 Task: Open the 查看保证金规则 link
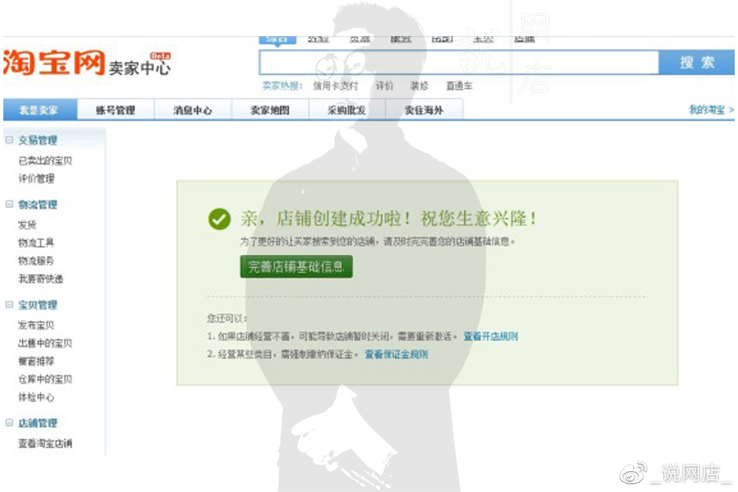click(396, 354)
